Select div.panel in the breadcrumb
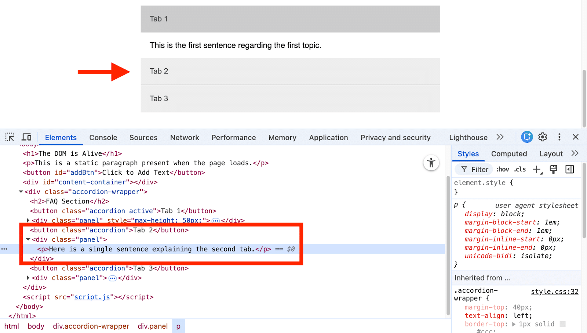The width and height of the screenshot is (587, 333). 153,326
